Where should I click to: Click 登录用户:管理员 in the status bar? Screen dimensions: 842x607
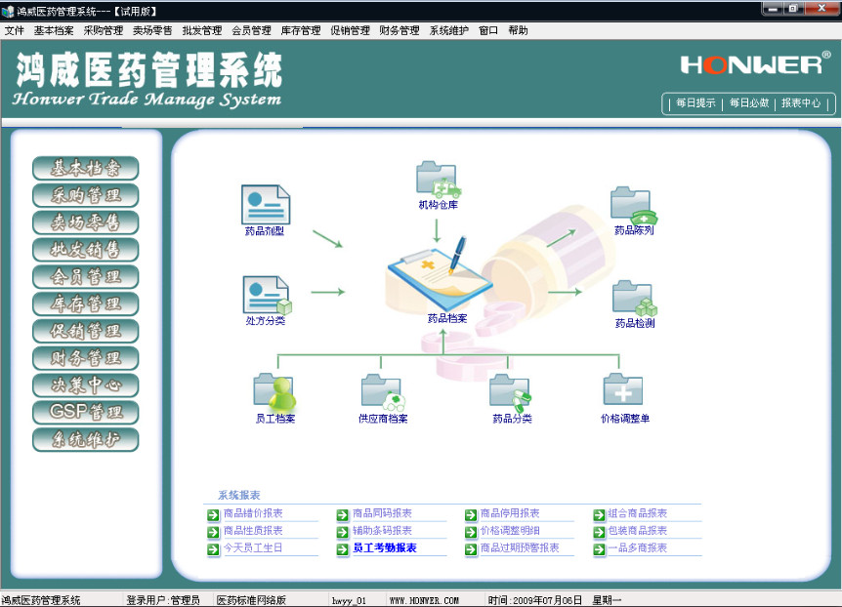pos(163,600)
